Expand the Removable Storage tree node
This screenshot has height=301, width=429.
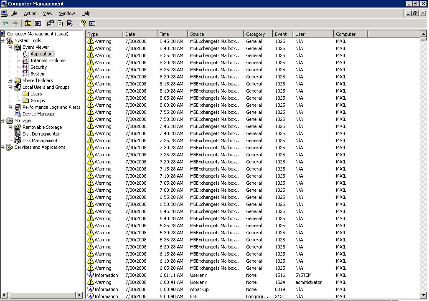coord(10,127)
